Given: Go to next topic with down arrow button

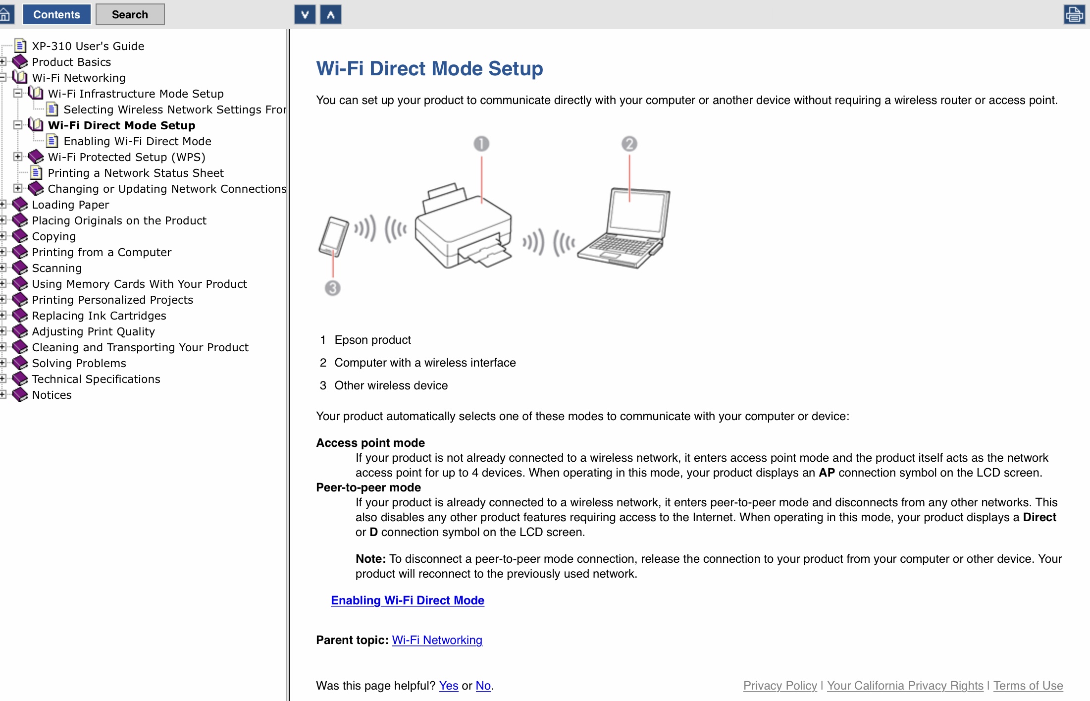Looking at the screenshot, I should pos(305,14).
